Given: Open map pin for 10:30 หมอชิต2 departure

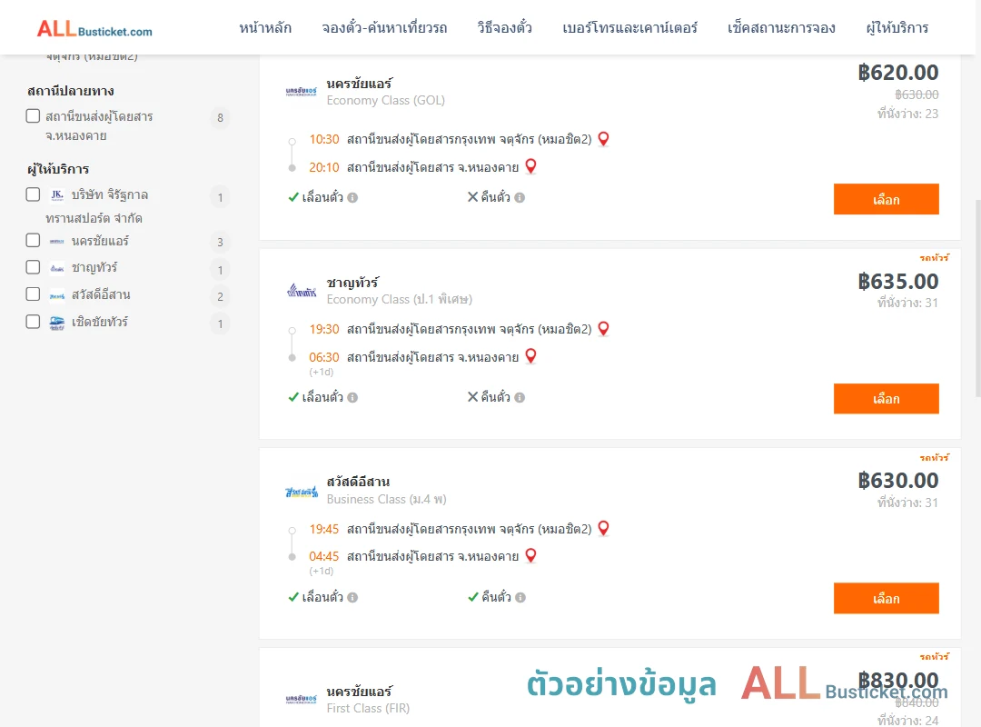Looking at the screenshot, I should 603,139.
